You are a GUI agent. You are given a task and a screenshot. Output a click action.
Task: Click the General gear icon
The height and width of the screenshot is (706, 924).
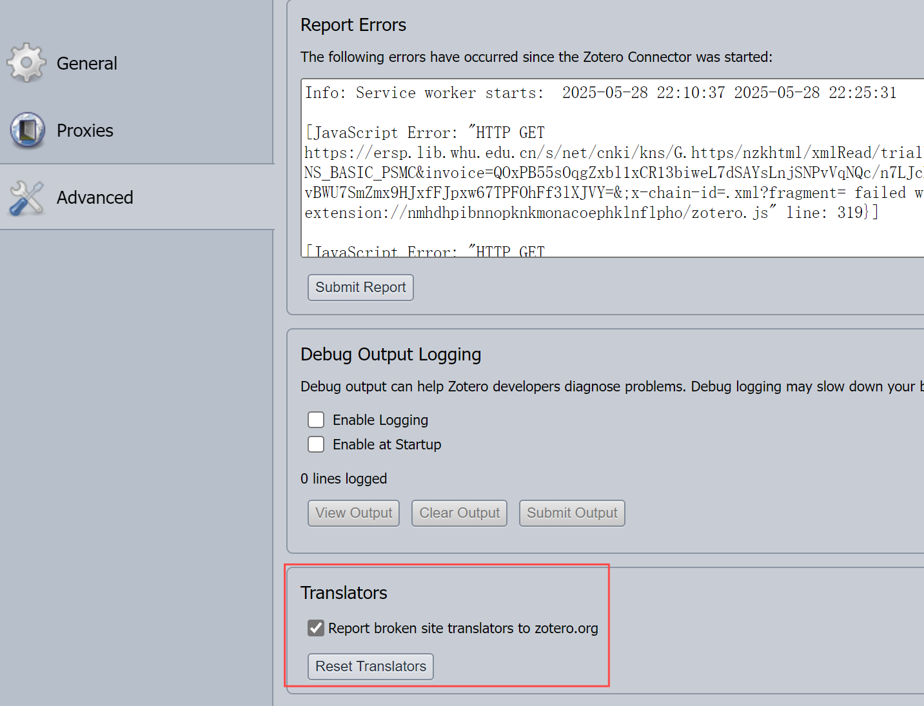tap(26, 63)
